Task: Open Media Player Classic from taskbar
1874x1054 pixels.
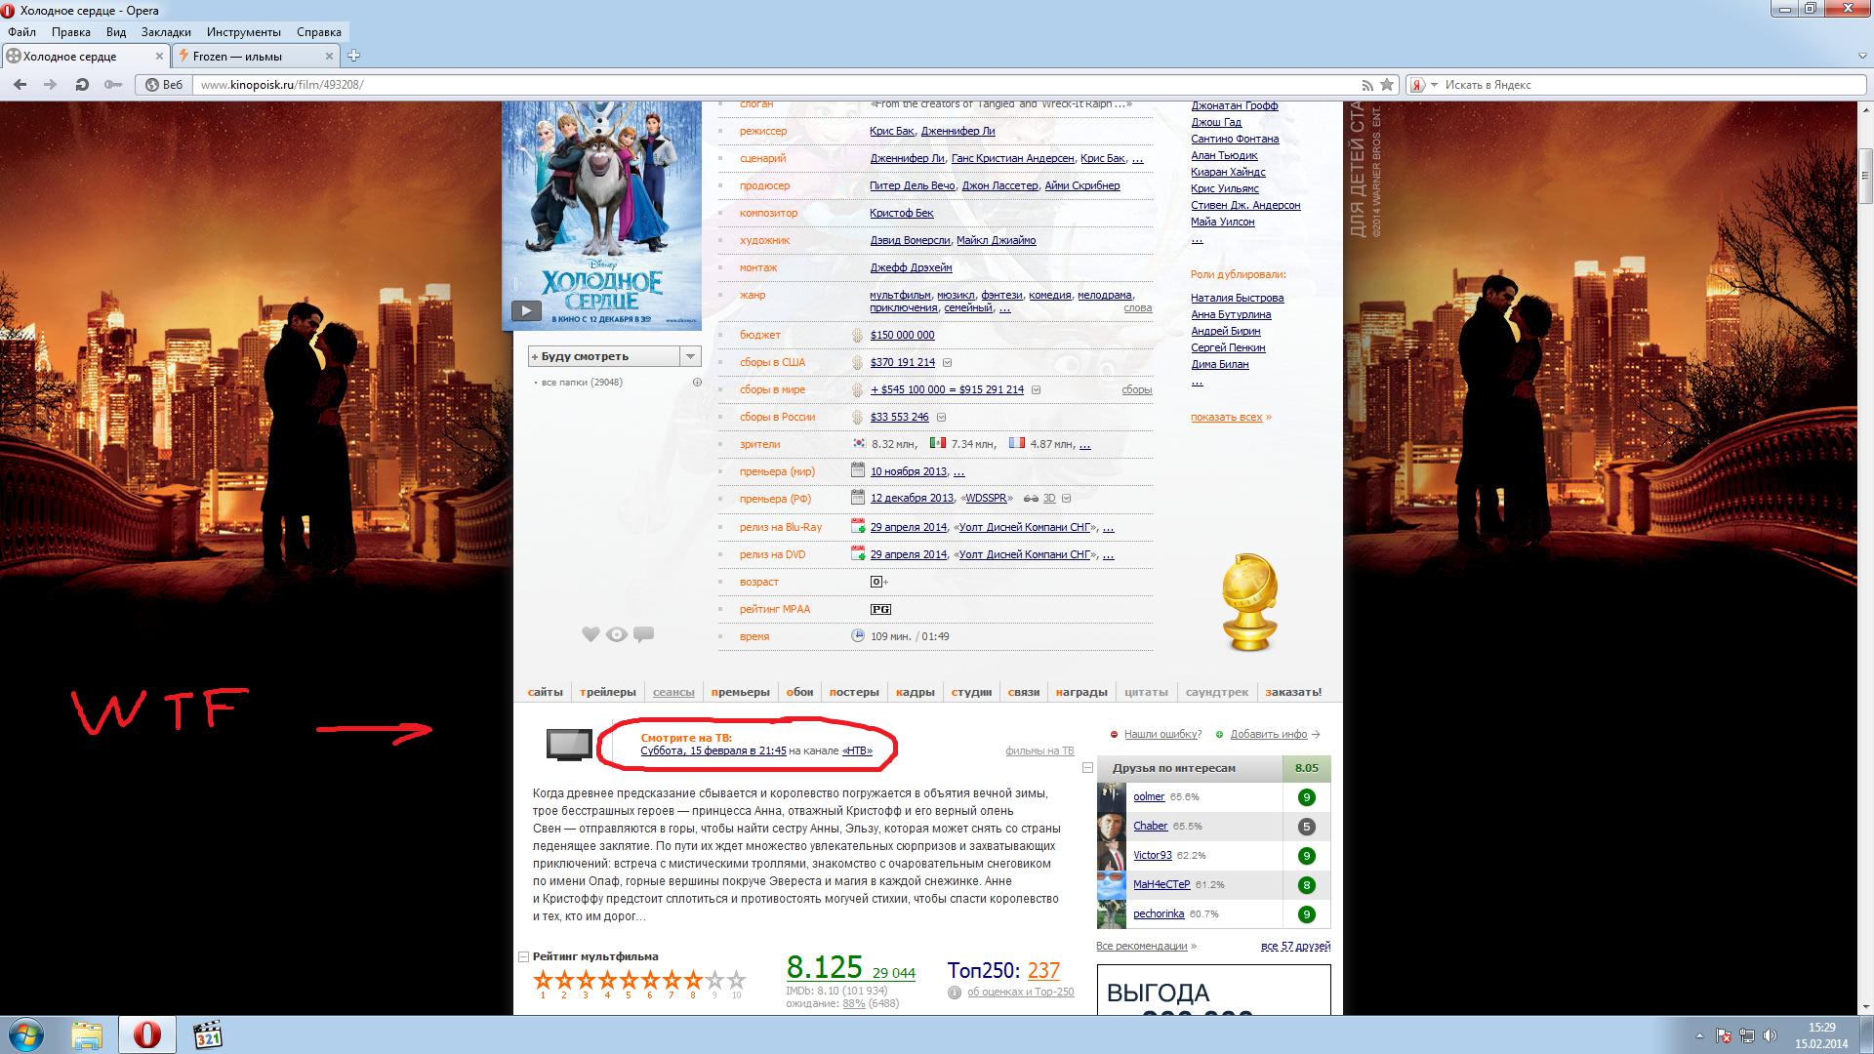Action: pyautogui.click(x=207, y=1034)
